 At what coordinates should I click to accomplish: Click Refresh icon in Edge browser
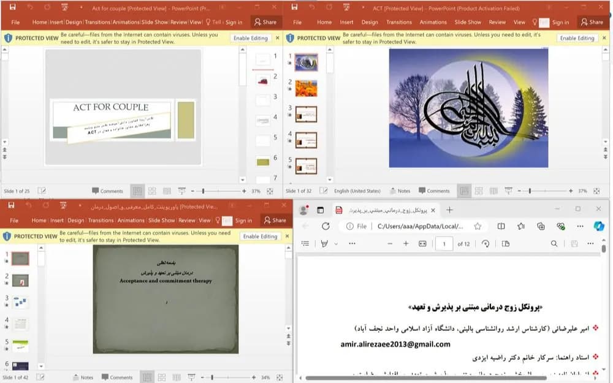pyautogui.click(x=326, y=226)
